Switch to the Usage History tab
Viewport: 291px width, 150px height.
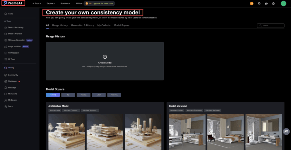(60, 25)
